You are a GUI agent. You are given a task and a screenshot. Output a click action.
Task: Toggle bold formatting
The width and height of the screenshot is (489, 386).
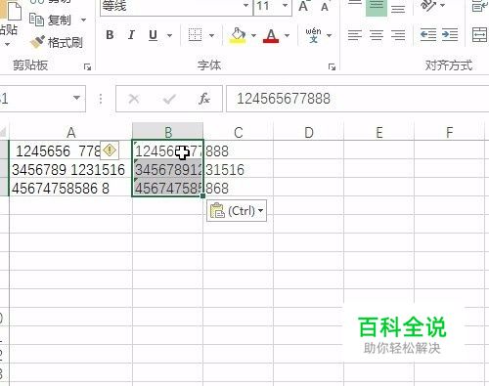coord(110,35)
